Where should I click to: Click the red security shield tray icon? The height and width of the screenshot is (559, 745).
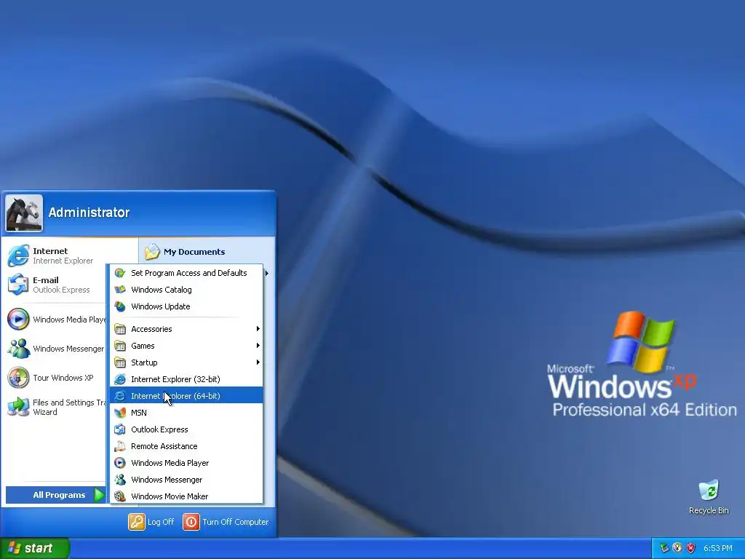691,548
